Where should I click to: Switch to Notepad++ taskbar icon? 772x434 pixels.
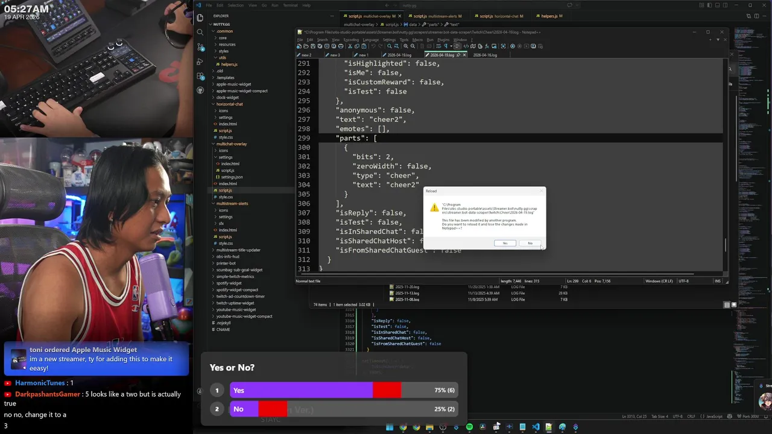[x=549, y=427]
